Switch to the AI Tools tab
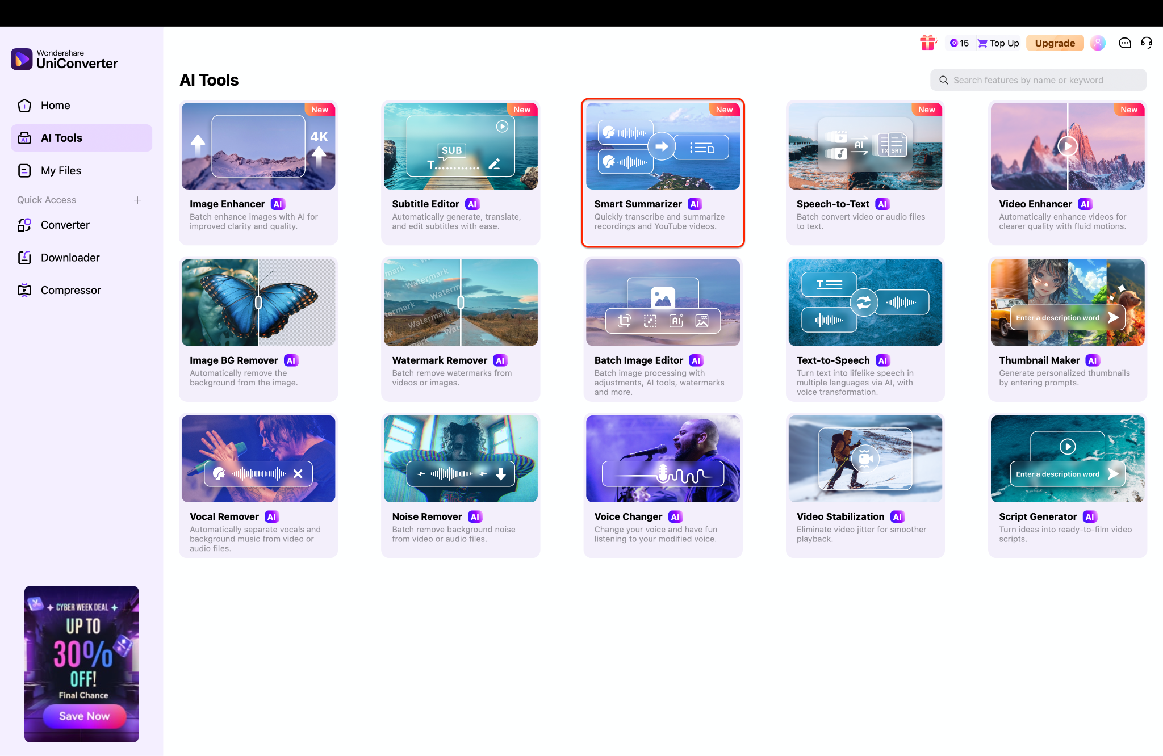 click(x=62, y=137)
